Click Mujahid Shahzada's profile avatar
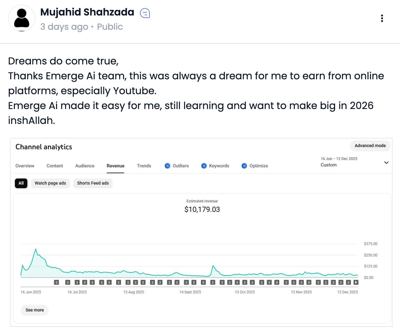400x334 pixels. tap(22, 18)
